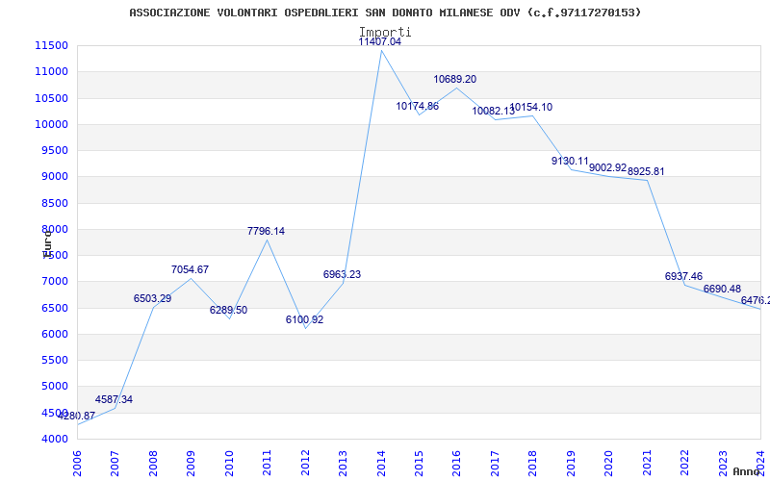This screenshot has height=481, width=770.
Task: Click the x-axis year 2015
Action: pos(419,463)
